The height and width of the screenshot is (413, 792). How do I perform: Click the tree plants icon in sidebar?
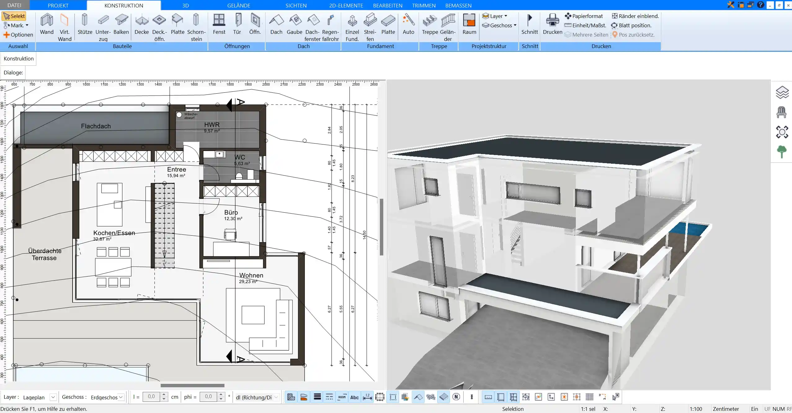click(782, 152)
